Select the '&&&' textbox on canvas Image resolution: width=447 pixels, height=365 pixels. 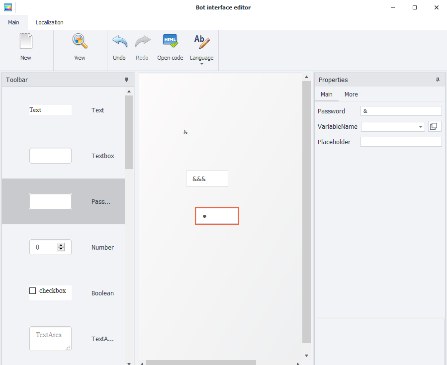tap(207, 179)
